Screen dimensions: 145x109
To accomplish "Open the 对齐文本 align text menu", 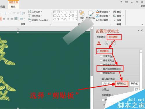I will [35, 16].
